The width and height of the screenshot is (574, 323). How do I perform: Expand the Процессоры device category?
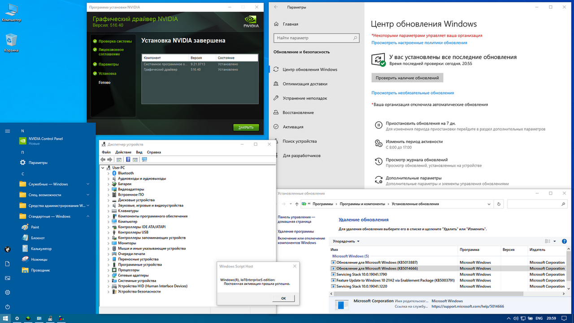[109, 270]
